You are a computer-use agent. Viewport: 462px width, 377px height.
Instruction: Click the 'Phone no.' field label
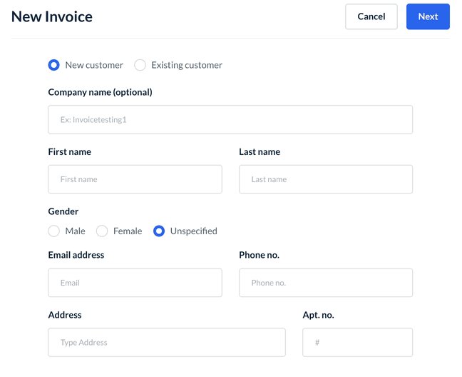[x=259, y=255]
